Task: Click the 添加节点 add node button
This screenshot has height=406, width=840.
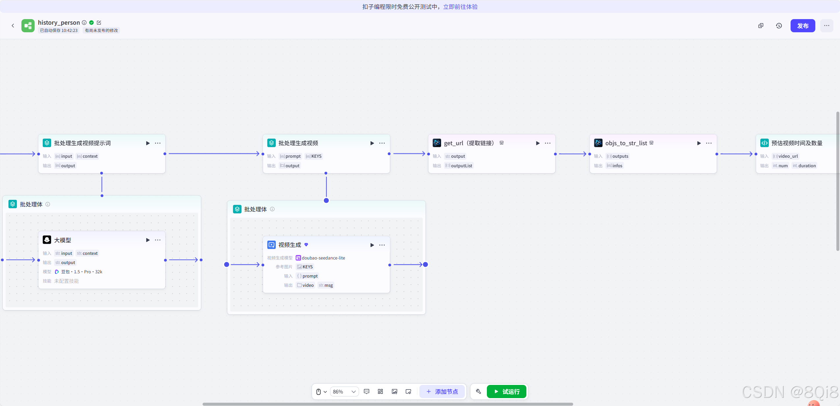Action: click(x=442, y=392)
